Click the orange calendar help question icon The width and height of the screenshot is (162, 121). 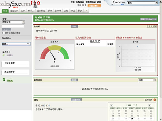click(x=155, y=100)
